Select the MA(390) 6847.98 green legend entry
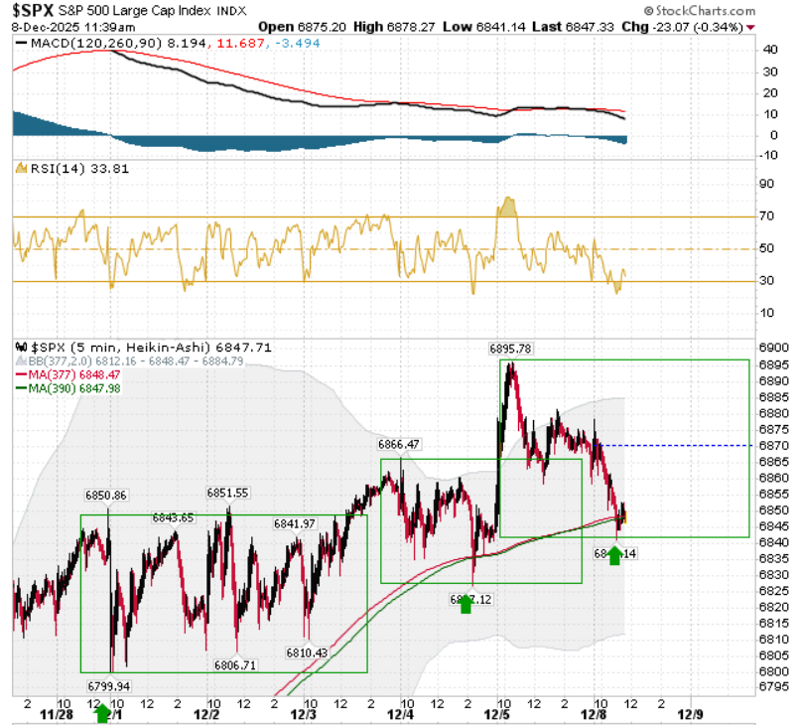 point(68,388)
